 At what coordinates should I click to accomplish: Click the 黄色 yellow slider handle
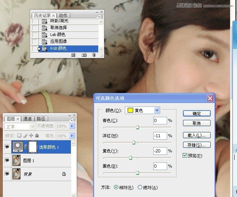(130, 158)
